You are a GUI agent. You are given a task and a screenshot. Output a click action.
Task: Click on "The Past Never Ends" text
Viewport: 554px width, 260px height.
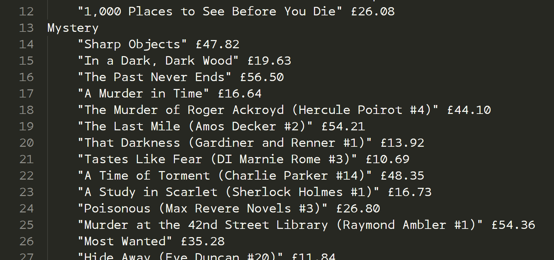pyautogui.click(x=154, y=77)
